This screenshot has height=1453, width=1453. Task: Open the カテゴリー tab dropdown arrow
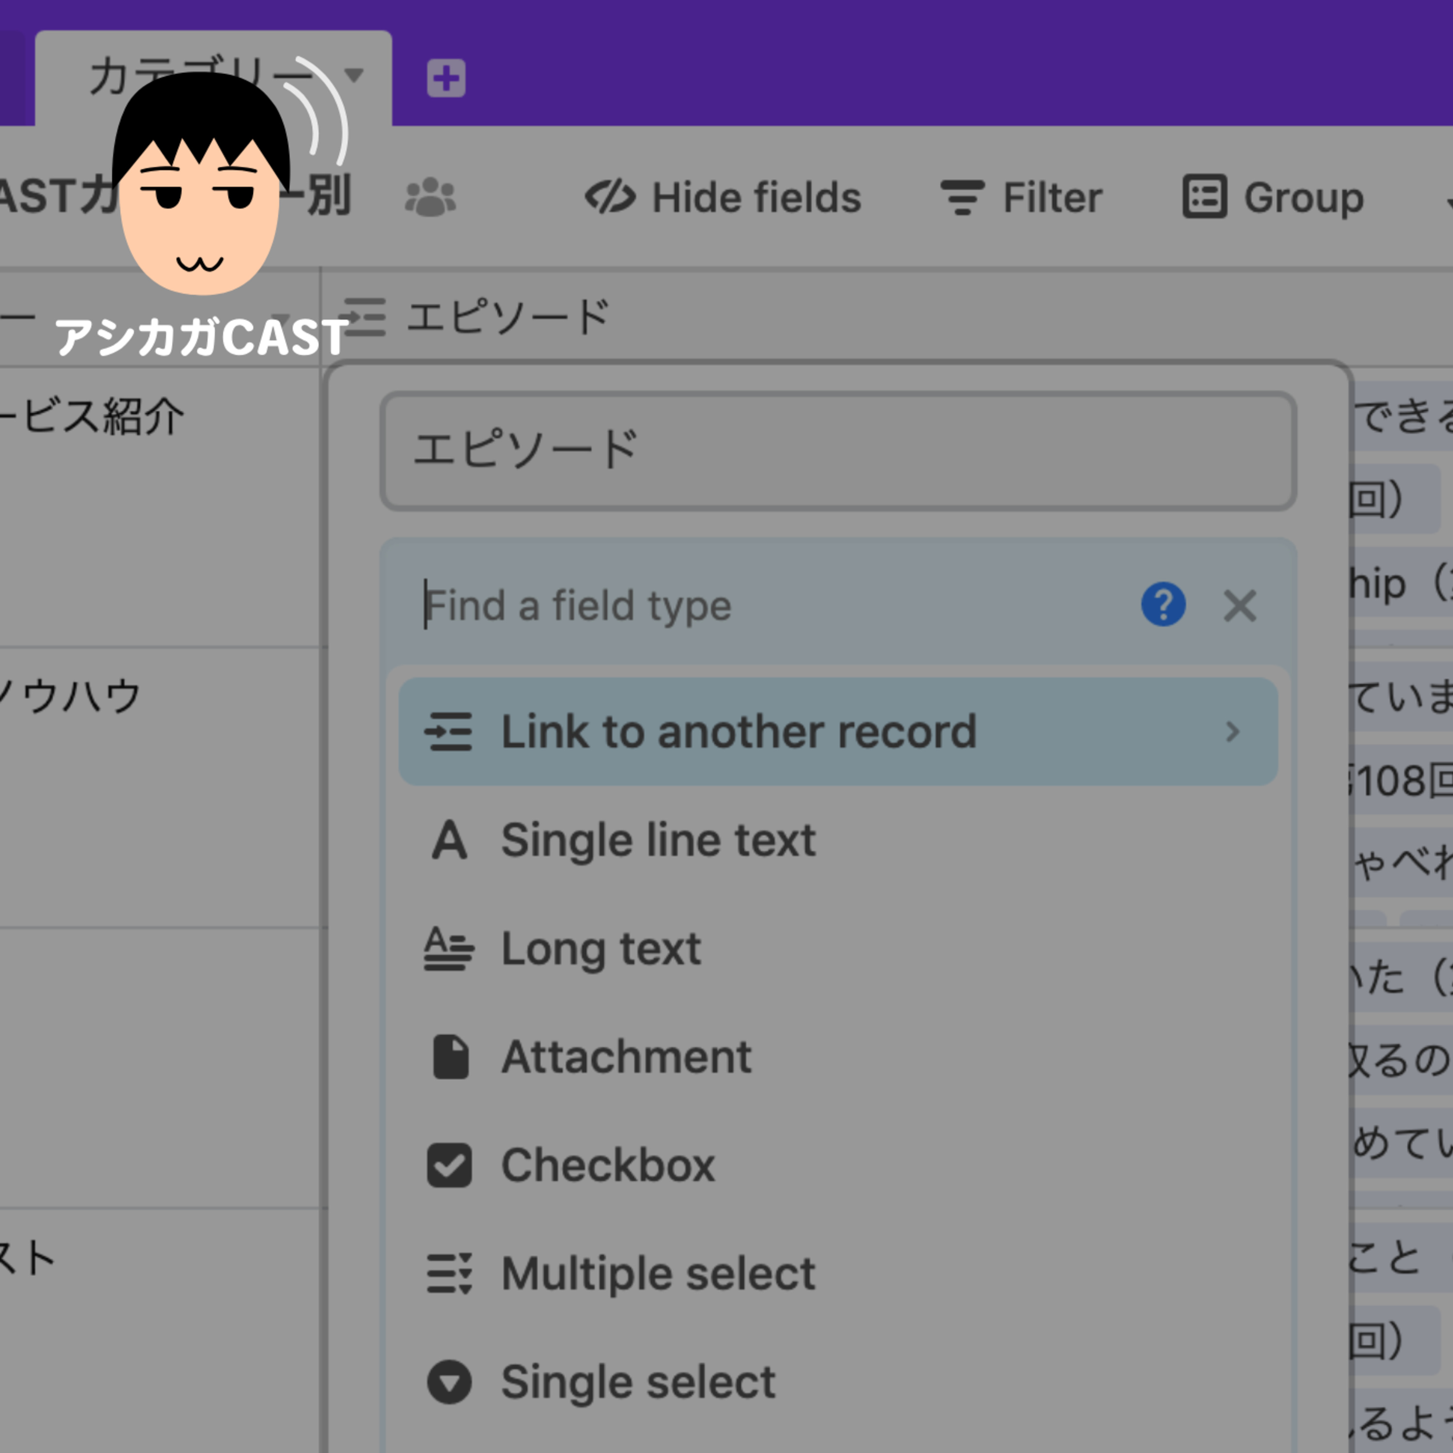354,75
